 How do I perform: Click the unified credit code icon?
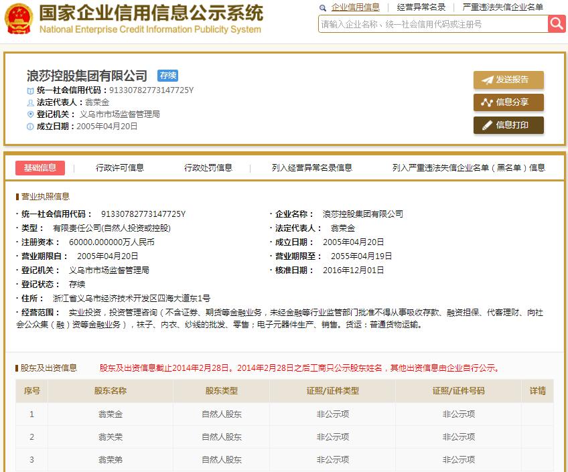pyautogui.click(x=30, y=90)
